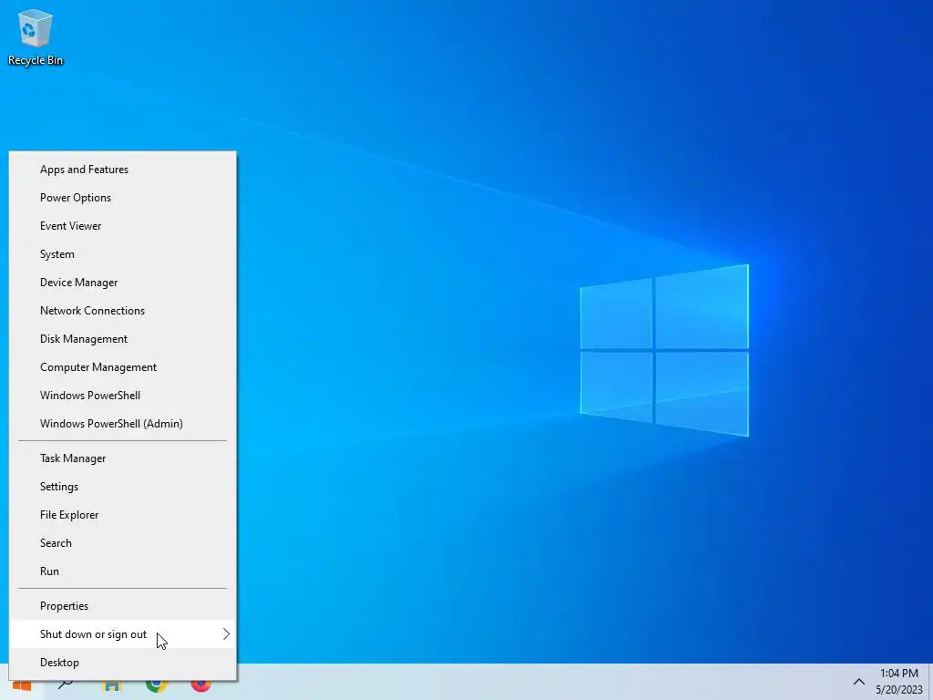Choose Desktop at the menu bottom
This screenshot has height=700, width=933.
tap(123, 663)
